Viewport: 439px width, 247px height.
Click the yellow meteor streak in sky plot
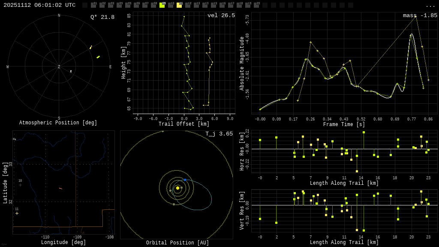pyautogui.click(x=98, y=57)
